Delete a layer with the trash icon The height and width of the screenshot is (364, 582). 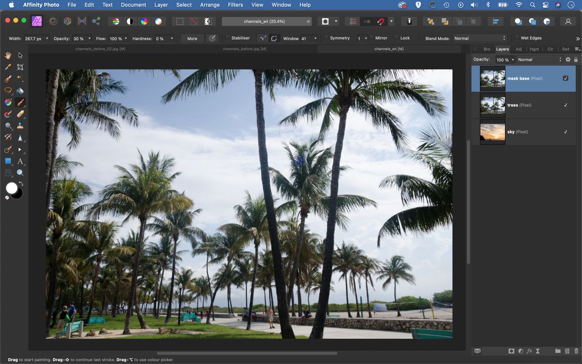[576, 350]
